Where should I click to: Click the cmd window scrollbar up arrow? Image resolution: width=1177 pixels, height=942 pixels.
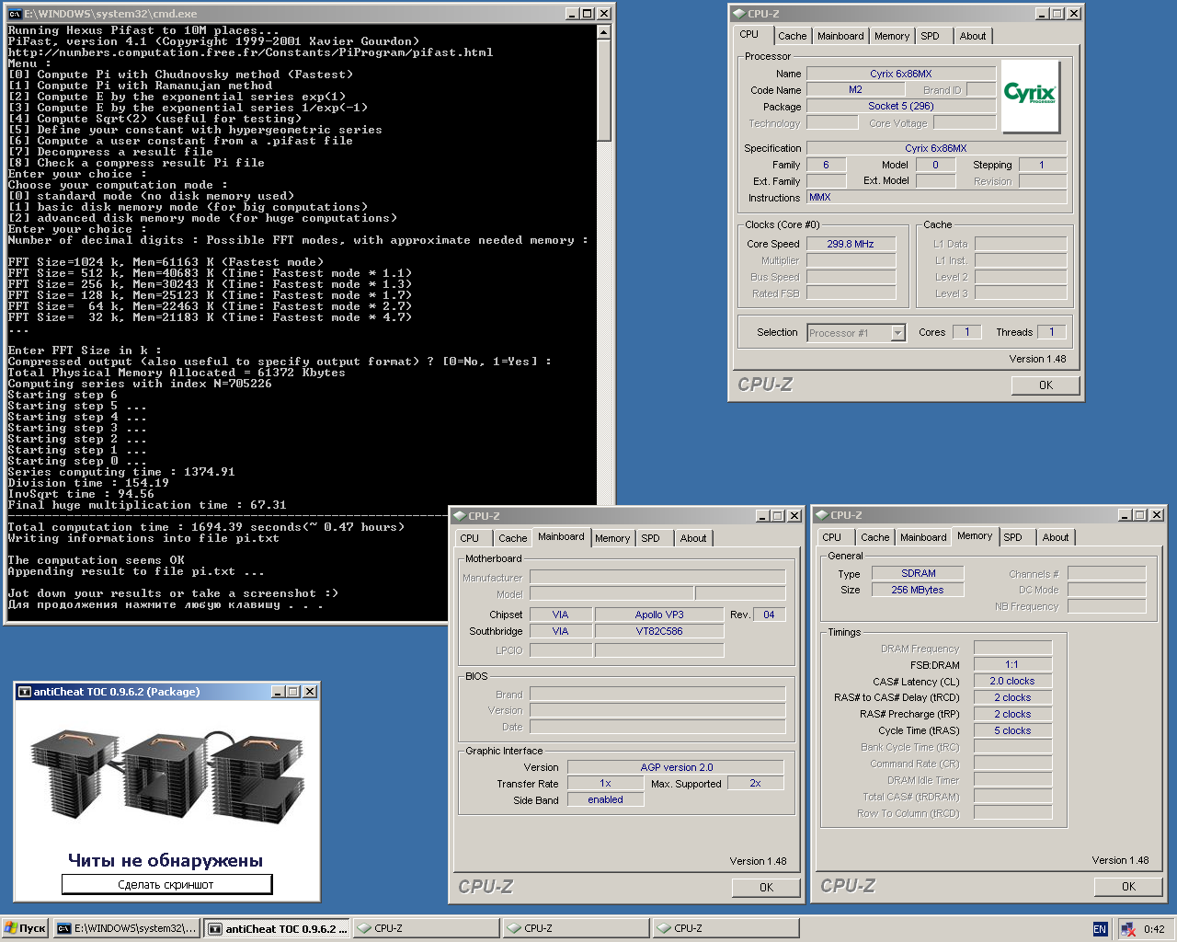pyautogui.click(x=603, y=32)
